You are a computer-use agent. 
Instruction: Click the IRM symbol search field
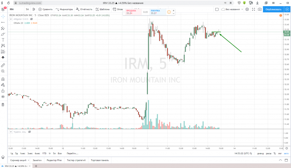(x=16, y=9)
